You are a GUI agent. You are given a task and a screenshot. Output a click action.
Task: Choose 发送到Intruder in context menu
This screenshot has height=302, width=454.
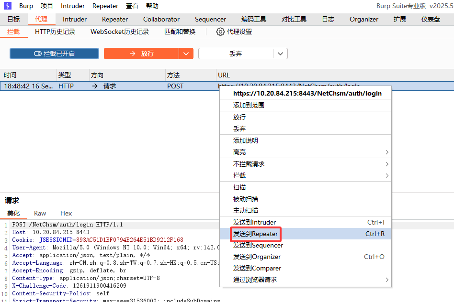coord(306,222)
